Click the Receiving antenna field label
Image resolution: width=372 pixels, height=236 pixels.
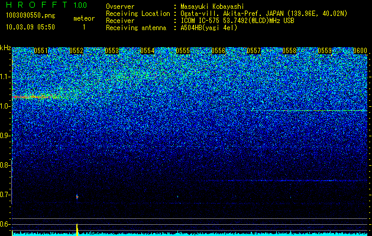(x=136, y=28)
